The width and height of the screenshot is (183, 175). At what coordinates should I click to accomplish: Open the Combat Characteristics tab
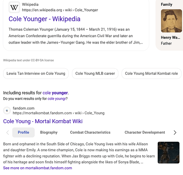(x=90, y=132)
